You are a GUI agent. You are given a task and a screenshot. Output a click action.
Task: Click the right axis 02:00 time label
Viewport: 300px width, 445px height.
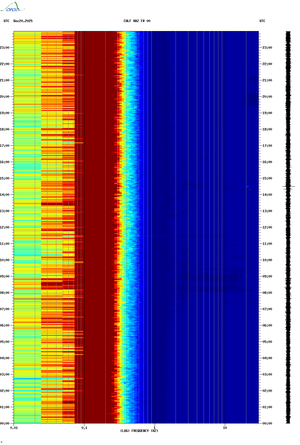pos(267,391)
